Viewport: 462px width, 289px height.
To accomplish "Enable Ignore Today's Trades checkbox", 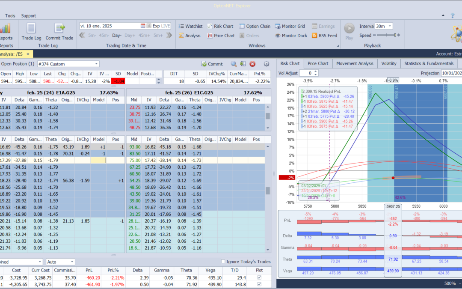I will (x=223, y=262).
